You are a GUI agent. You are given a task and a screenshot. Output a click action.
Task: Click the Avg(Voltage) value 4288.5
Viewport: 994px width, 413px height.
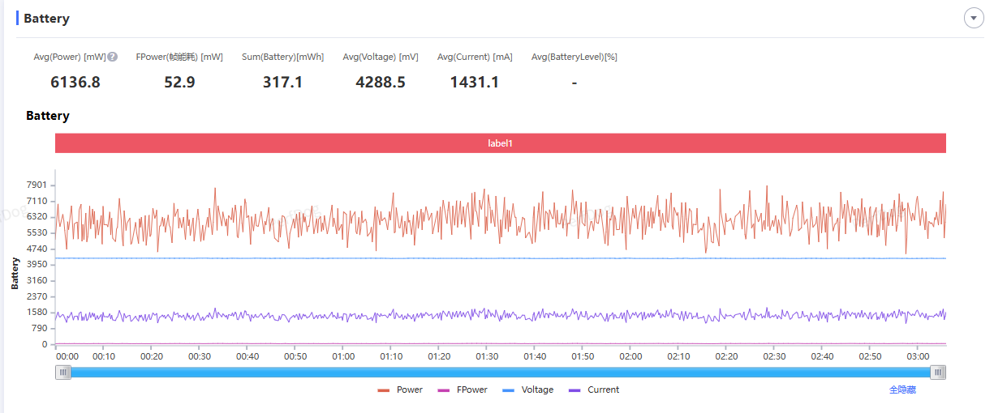click(x=381, y=82)
